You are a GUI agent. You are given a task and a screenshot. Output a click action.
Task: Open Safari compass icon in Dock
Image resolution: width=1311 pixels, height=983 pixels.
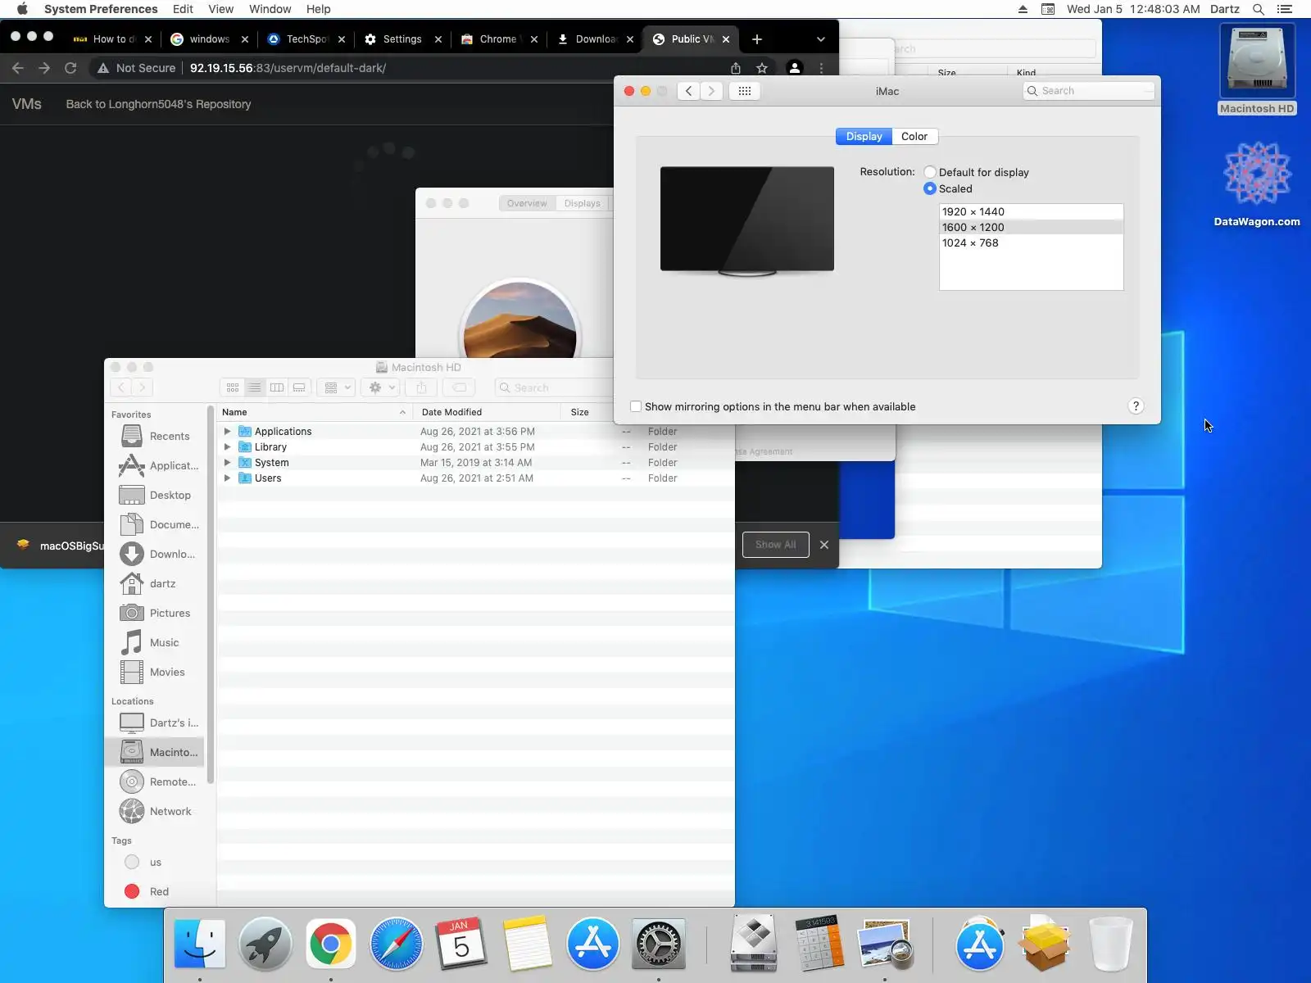397,944
